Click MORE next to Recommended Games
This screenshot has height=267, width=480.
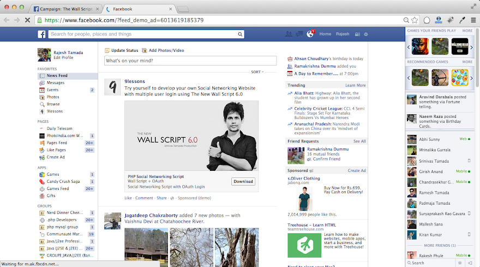coord(467,62)
